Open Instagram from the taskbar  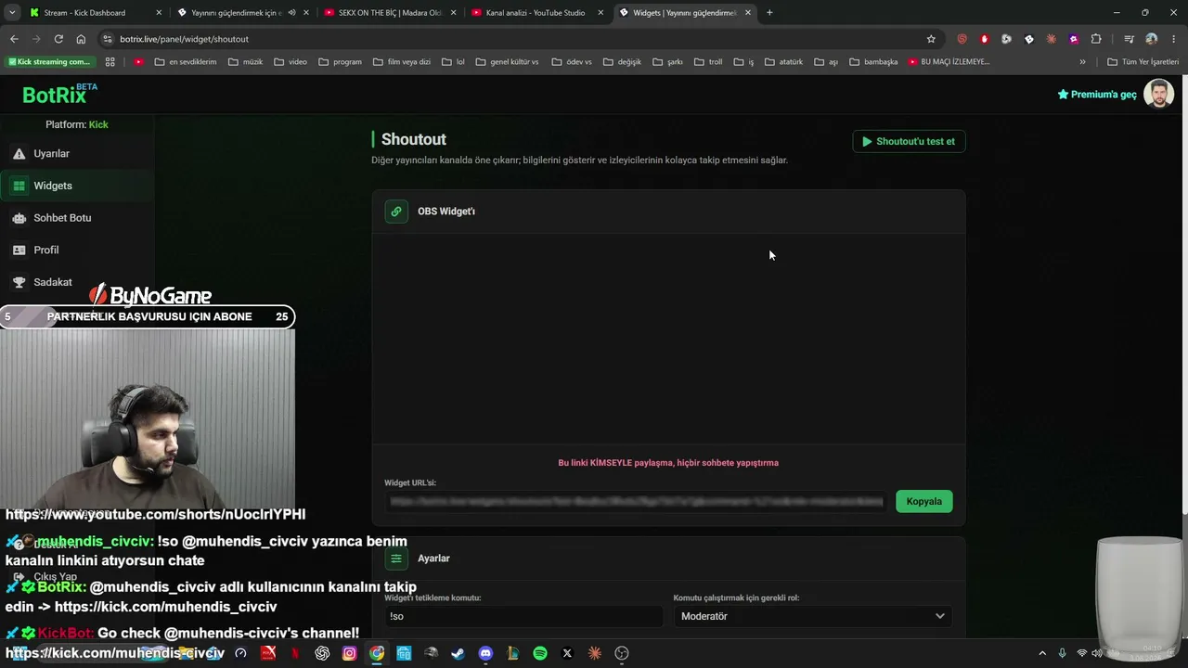pyautogui.click(x=349, y=653)
